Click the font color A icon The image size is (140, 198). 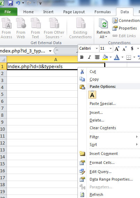[x=117, y=57]
